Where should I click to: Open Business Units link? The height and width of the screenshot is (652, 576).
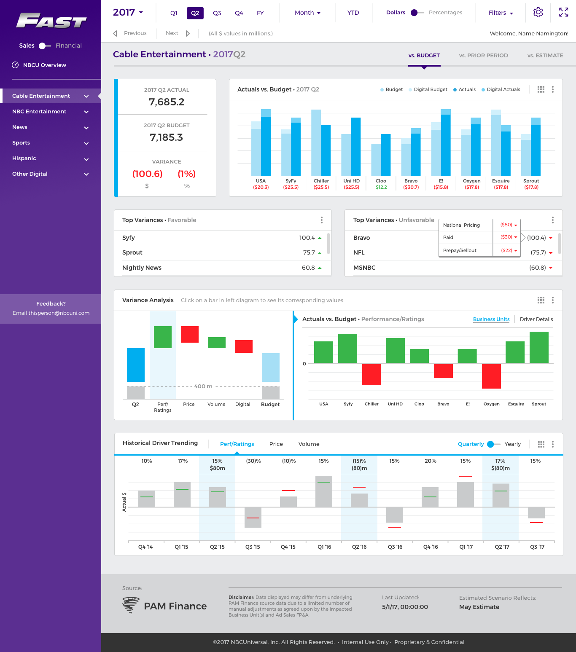(491, 319)
